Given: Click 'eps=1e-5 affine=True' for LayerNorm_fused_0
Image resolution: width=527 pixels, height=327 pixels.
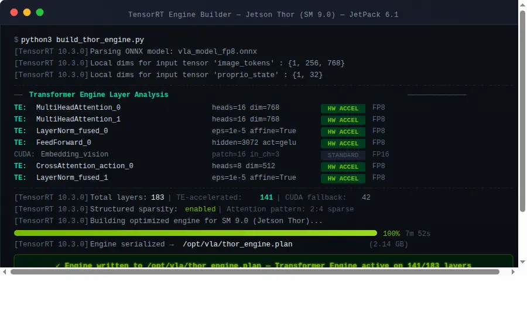Looking at the screenshot, I should click(254, 131).
